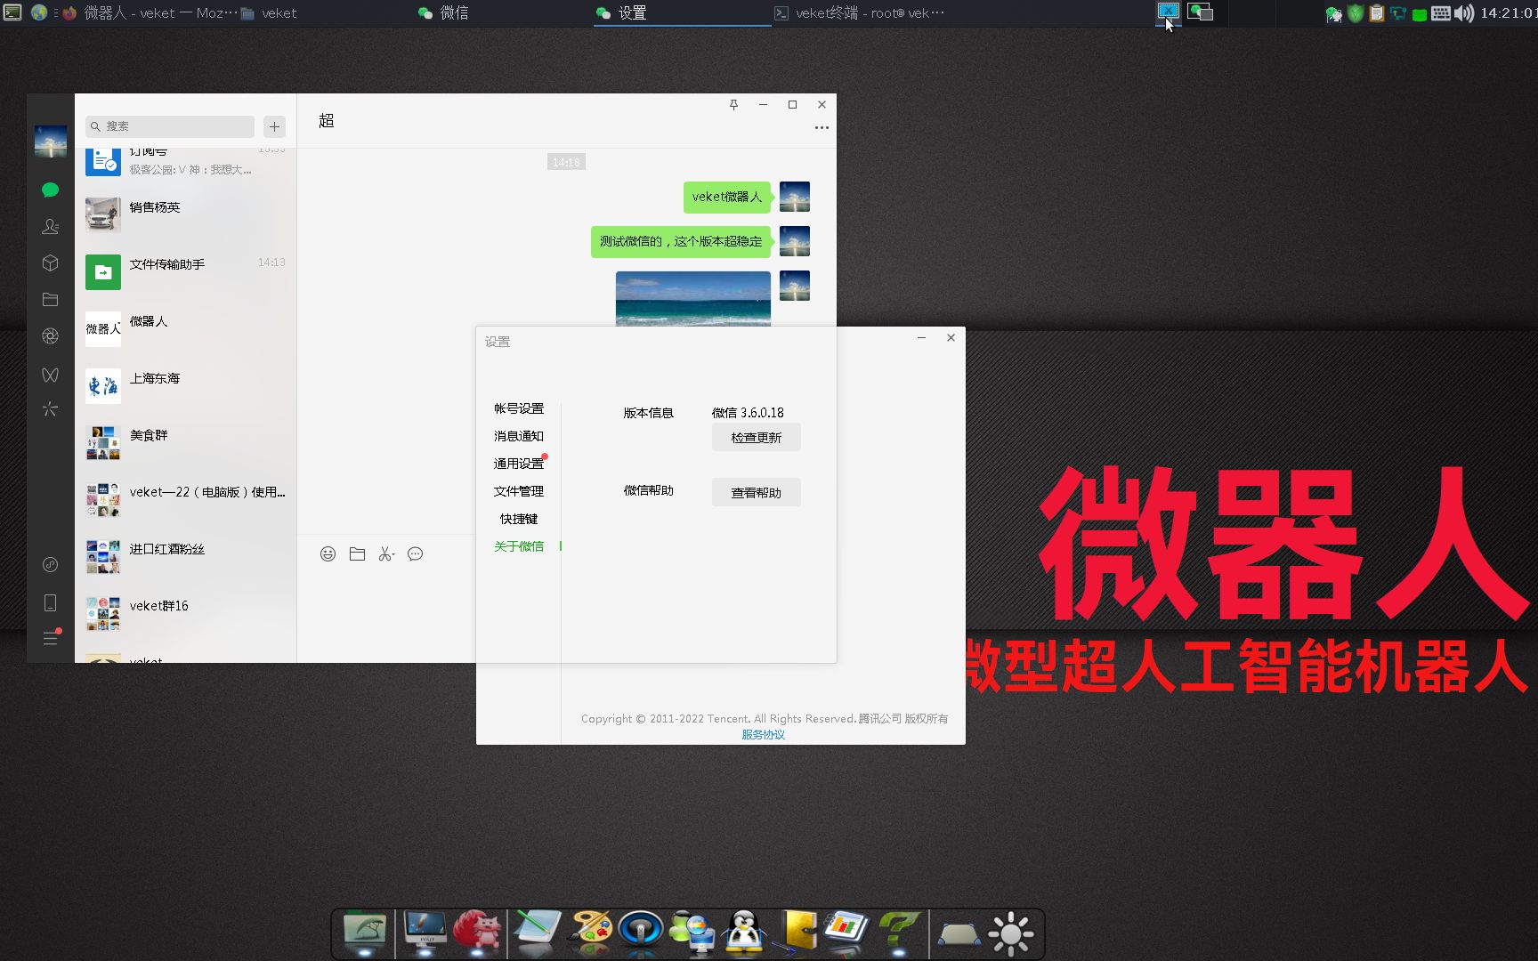Image resolution: width=1538 pixels, height=961 pixels.
Task: Close the 设置 window
Action: coord(951,338)
